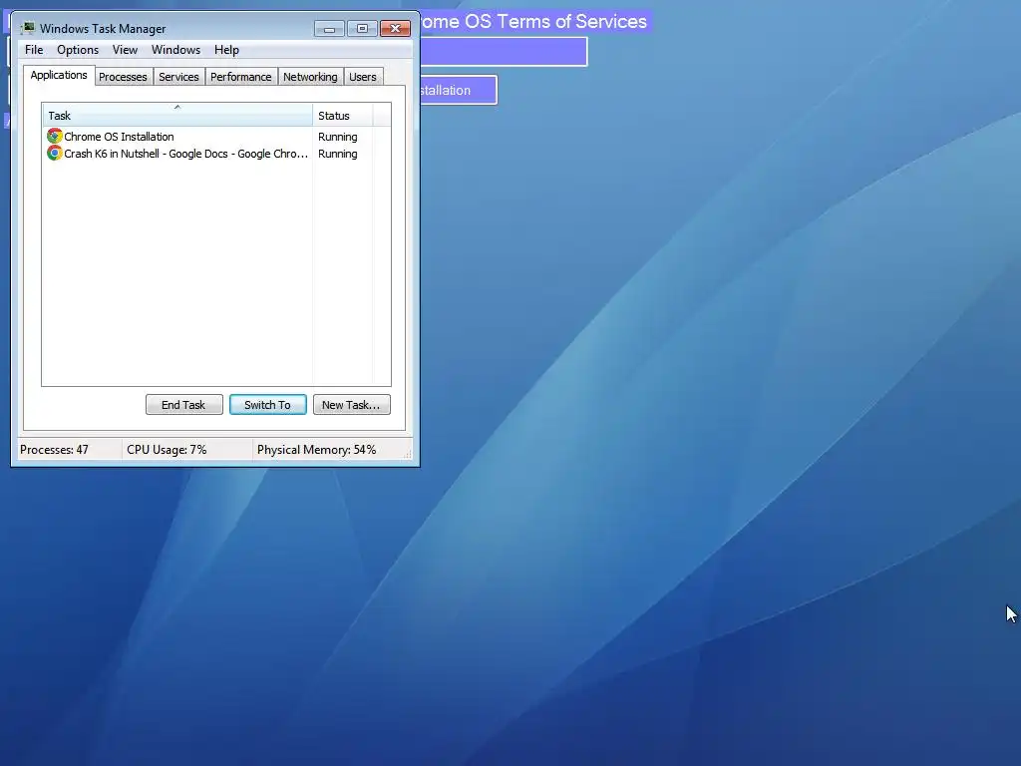
Task: Switch to the Performance tab
Action: click(240, 77)
